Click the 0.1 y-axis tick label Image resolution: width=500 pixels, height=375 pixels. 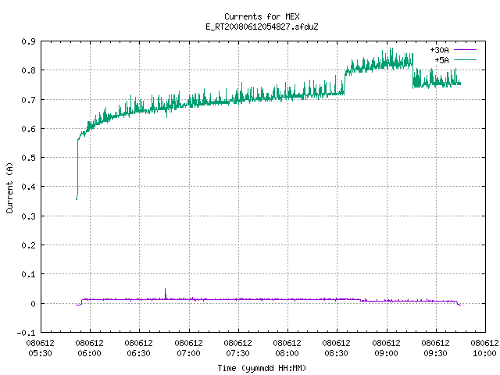28,274
